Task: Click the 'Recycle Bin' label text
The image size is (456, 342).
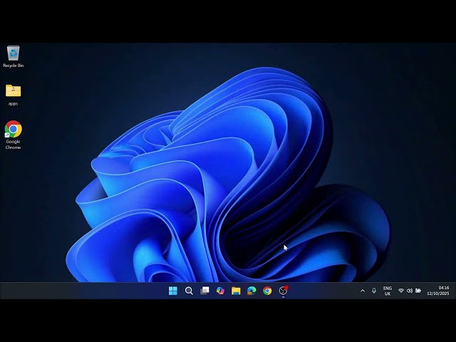Action: (x=13, y=66)
